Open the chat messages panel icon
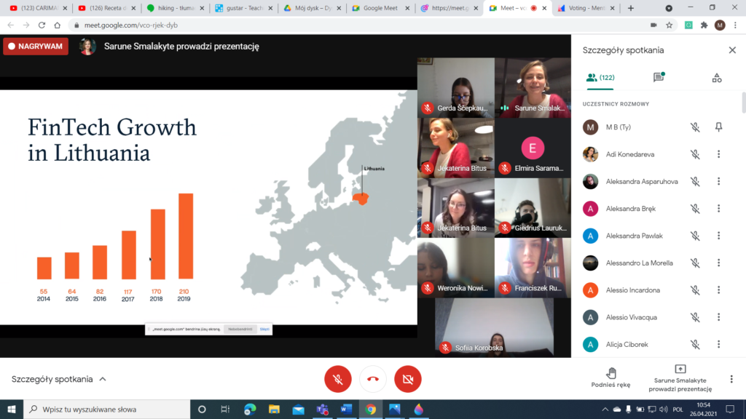Viewport: 746px width, 419px height. click(x=659, y=78)
